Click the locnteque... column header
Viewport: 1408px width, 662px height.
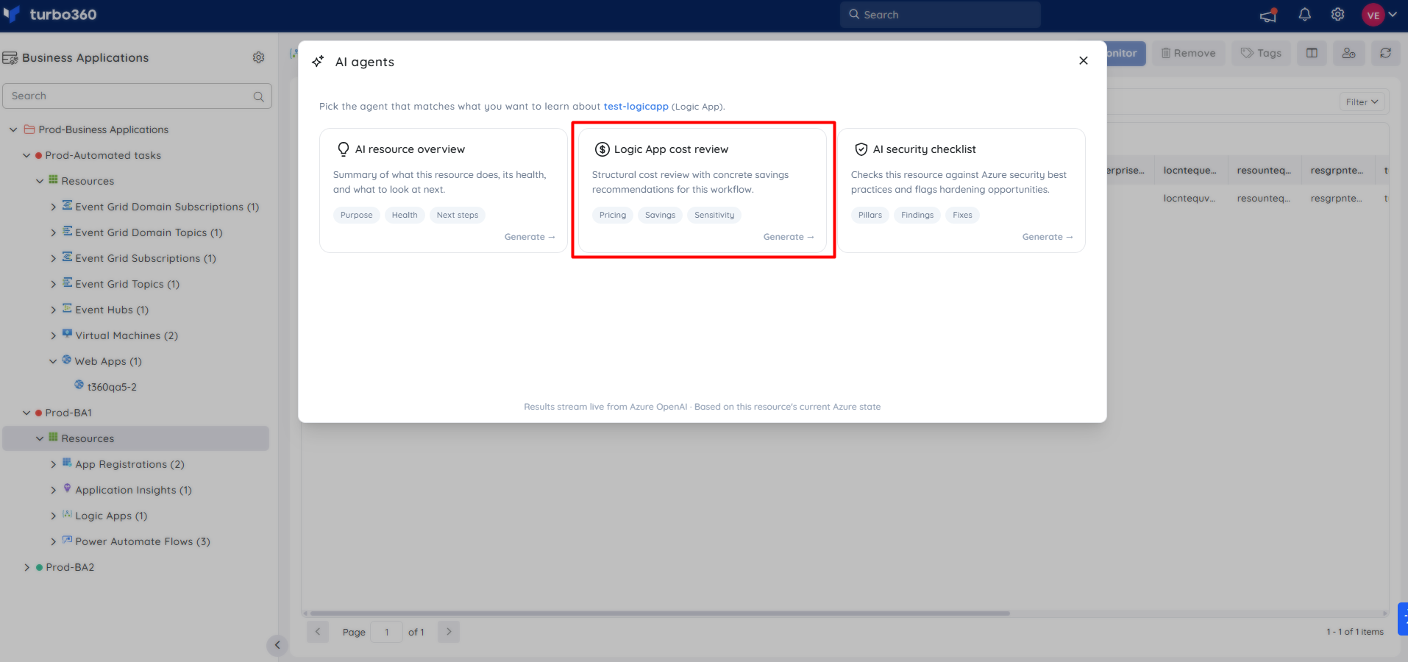[x=1190, y=171]
